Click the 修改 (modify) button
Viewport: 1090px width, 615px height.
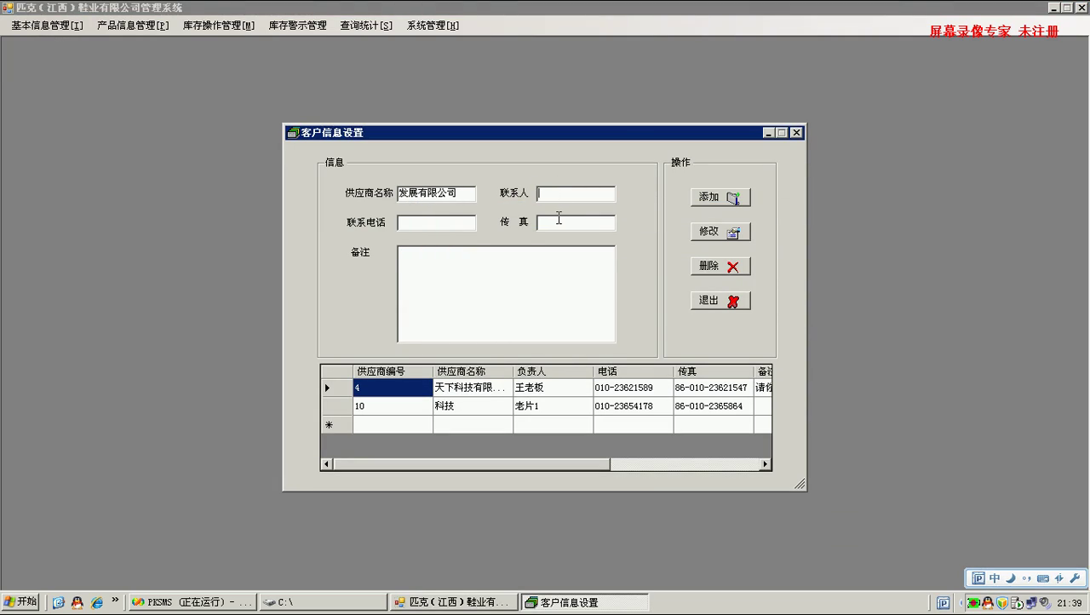tap(720, 232)
